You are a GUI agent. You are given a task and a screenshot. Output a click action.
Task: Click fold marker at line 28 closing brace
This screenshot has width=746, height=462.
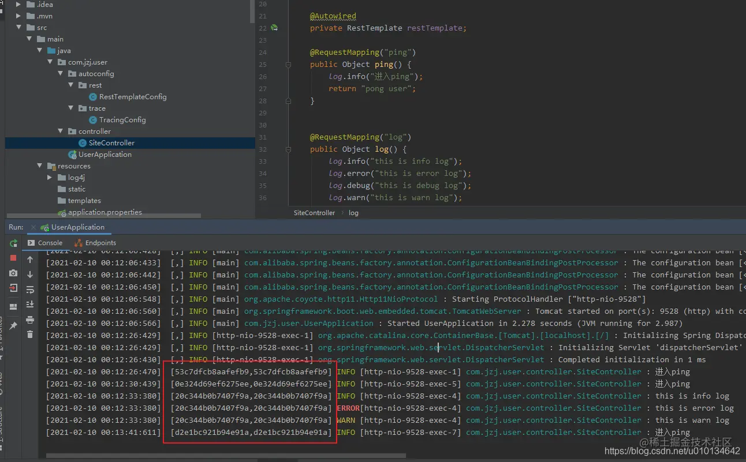(x=288, y=101)
